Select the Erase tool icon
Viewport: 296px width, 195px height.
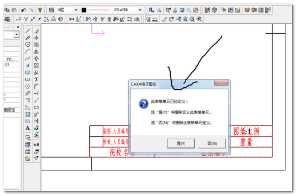[37, 31]
